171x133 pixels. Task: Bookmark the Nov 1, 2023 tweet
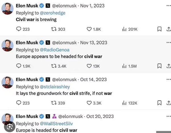tap(159, 29)
